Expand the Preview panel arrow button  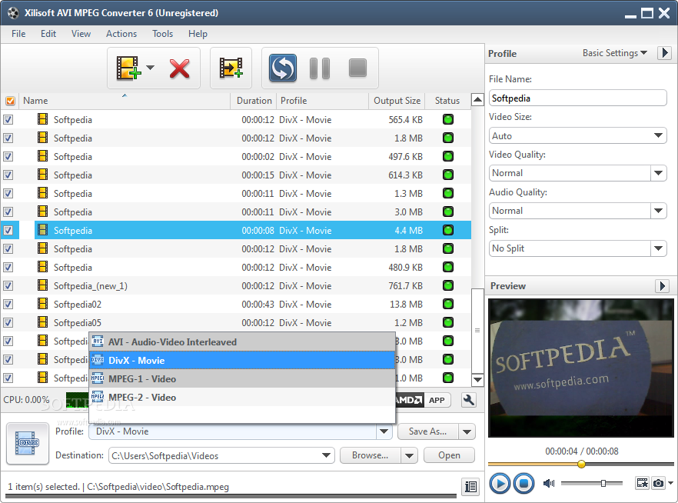coord(662,286)
